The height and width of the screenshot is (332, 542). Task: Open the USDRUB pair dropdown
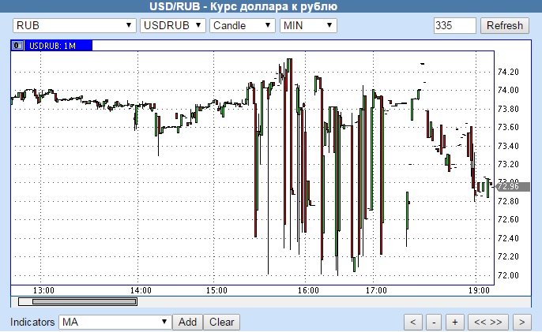click(173, 25)
